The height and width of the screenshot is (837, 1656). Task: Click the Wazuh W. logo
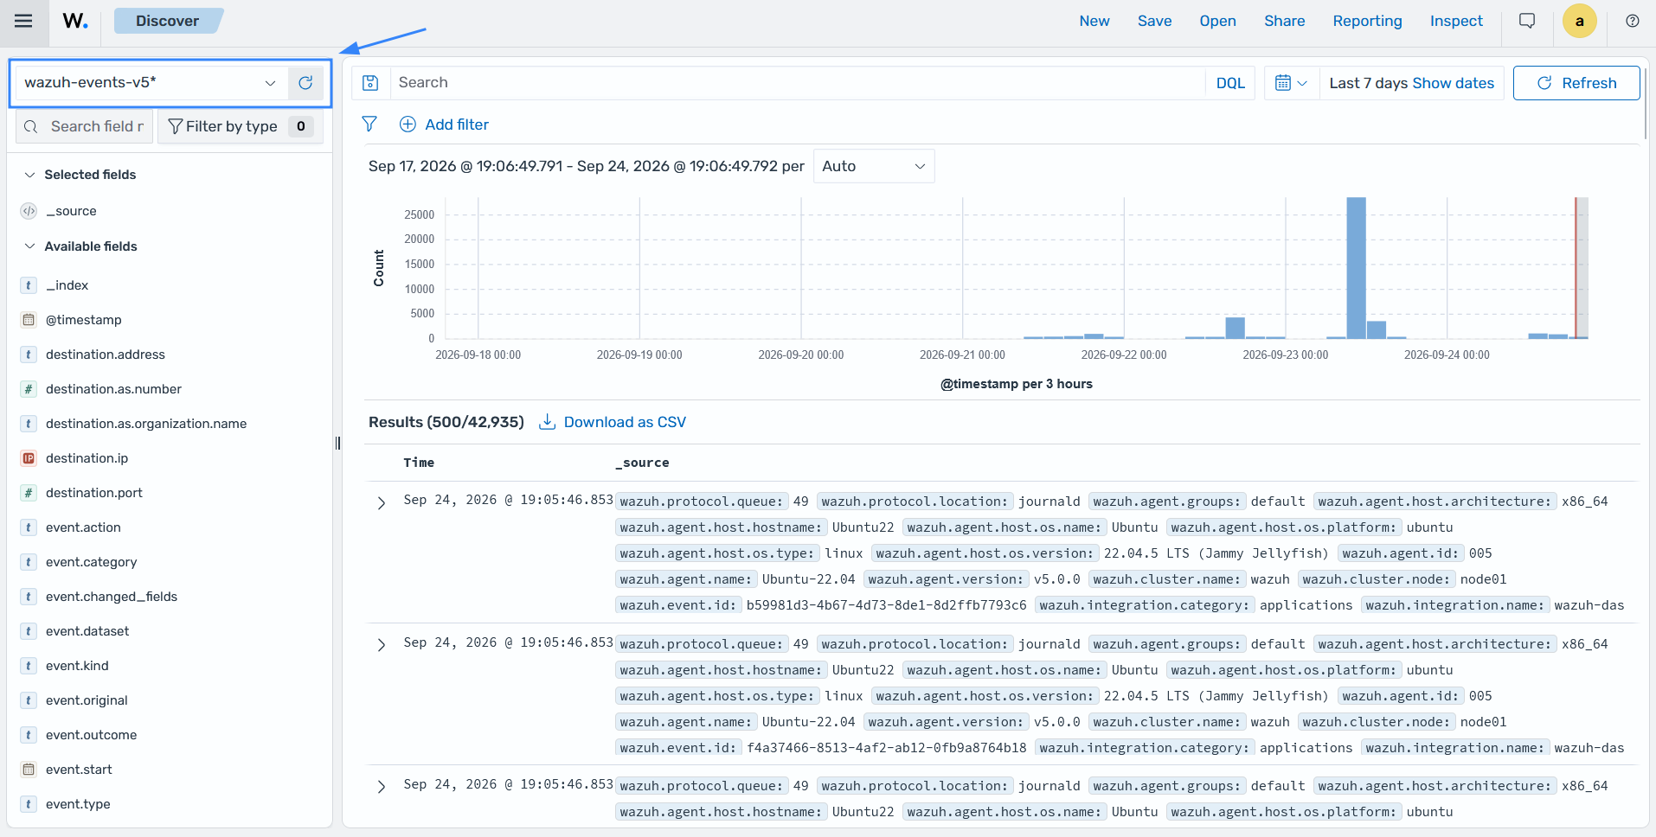click(x=75, y=21)
